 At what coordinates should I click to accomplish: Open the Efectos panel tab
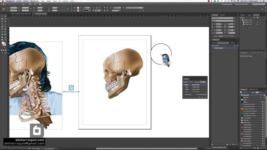(186, 79)
